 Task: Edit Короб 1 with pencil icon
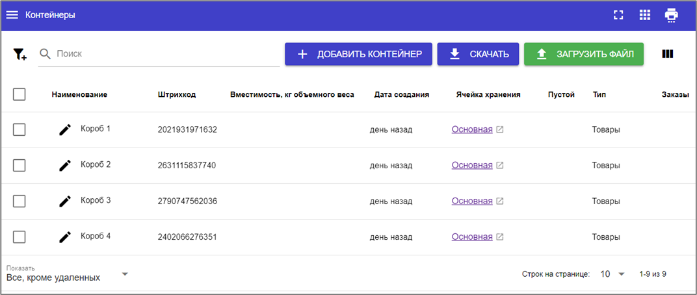(x=64, y=130)
